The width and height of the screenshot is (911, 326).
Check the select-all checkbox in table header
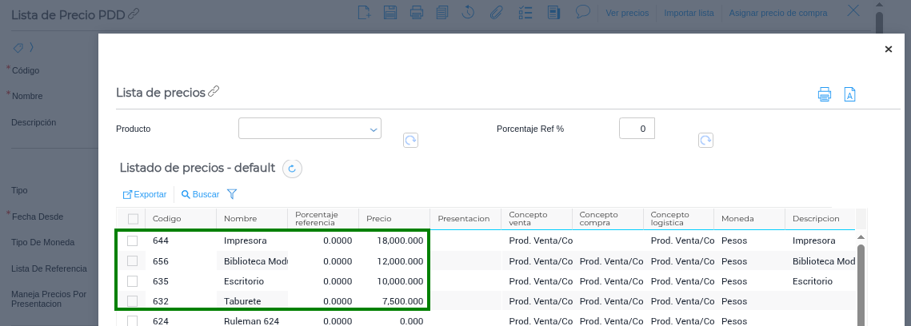point(133,219)
